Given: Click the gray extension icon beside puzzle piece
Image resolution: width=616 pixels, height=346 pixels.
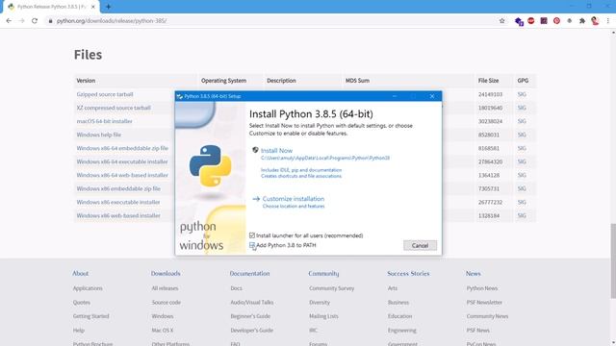Looking at the screenshot, I should tap(569, 21).
